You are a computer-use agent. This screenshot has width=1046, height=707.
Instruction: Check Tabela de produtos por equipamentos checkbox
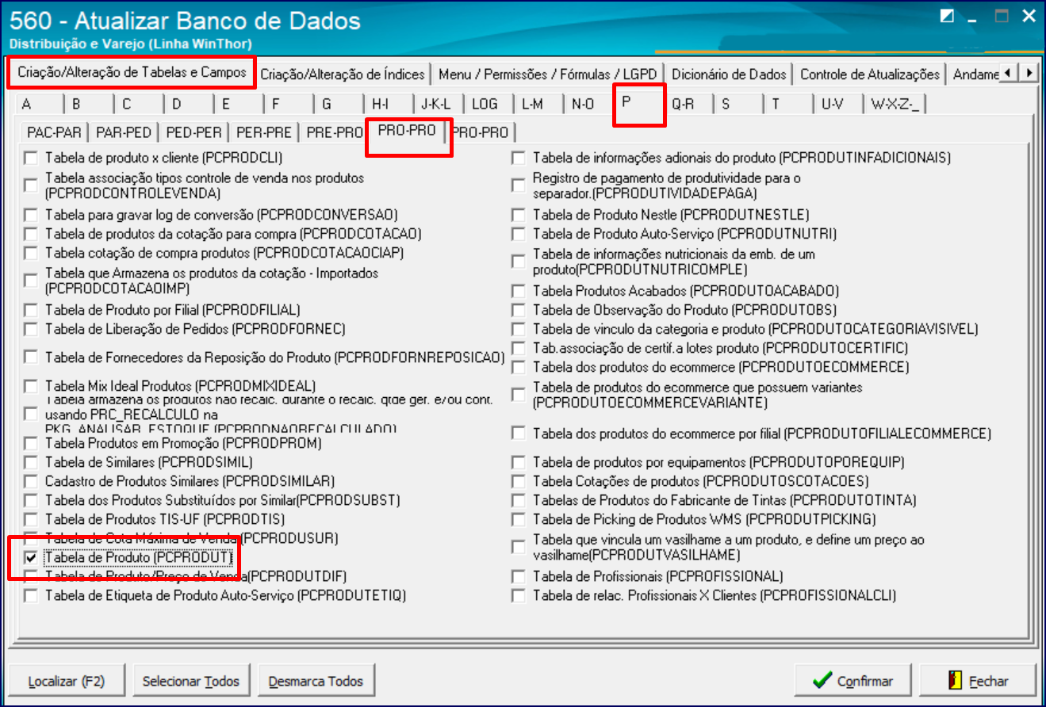pos(519,462)
